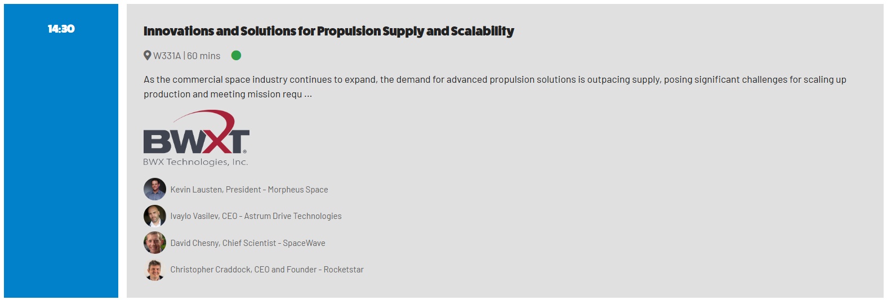
Task: Click Ivaylo Vasilev's profile photo
Action: (x=155, y=216)
